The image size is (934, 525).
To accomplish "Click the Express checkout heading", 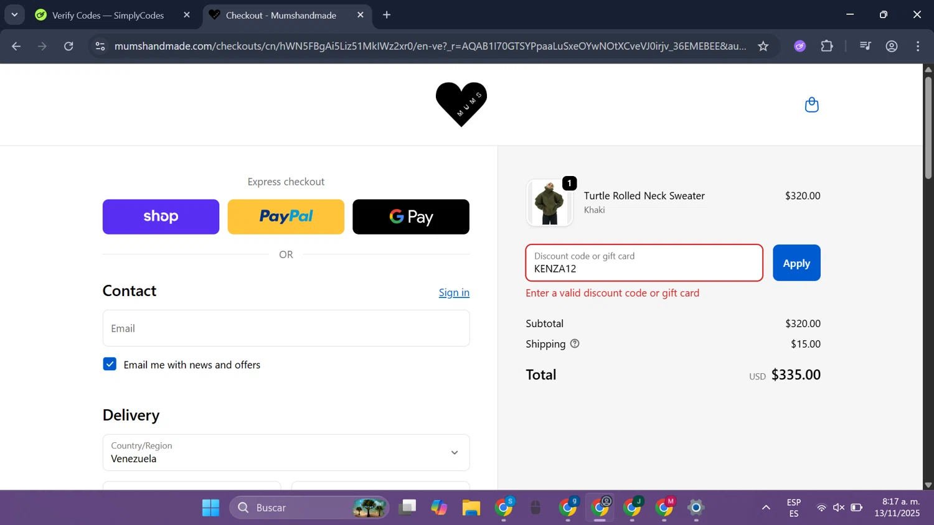I will tap(286, 182).
